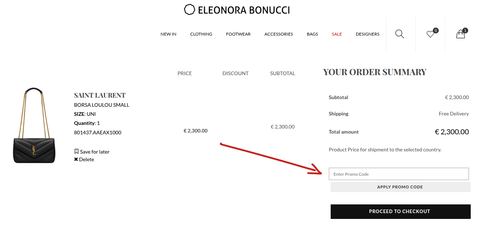Open the ACCESSORIES menu

[x=279, y=34]
